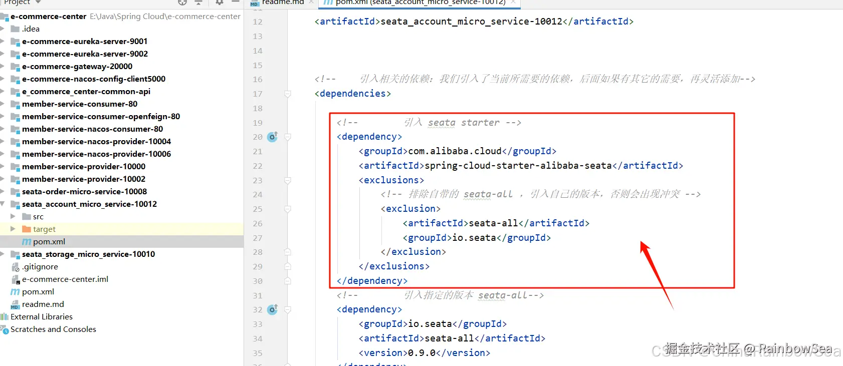Screen dimensions: 843x366
Task: Click module icon of e-commerce-eureka-server-9001
Action: pos(16,42)
